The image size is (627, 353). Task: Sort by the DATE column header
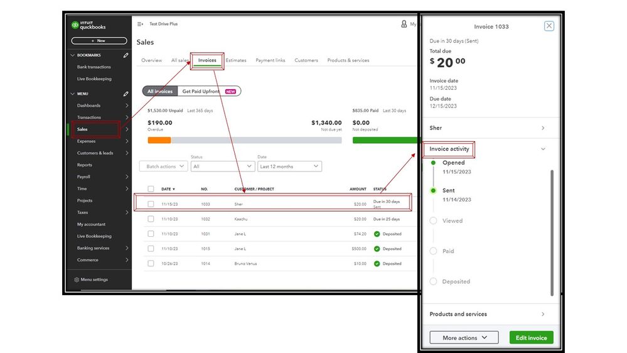pyautogui.click(x=168, y=189)
